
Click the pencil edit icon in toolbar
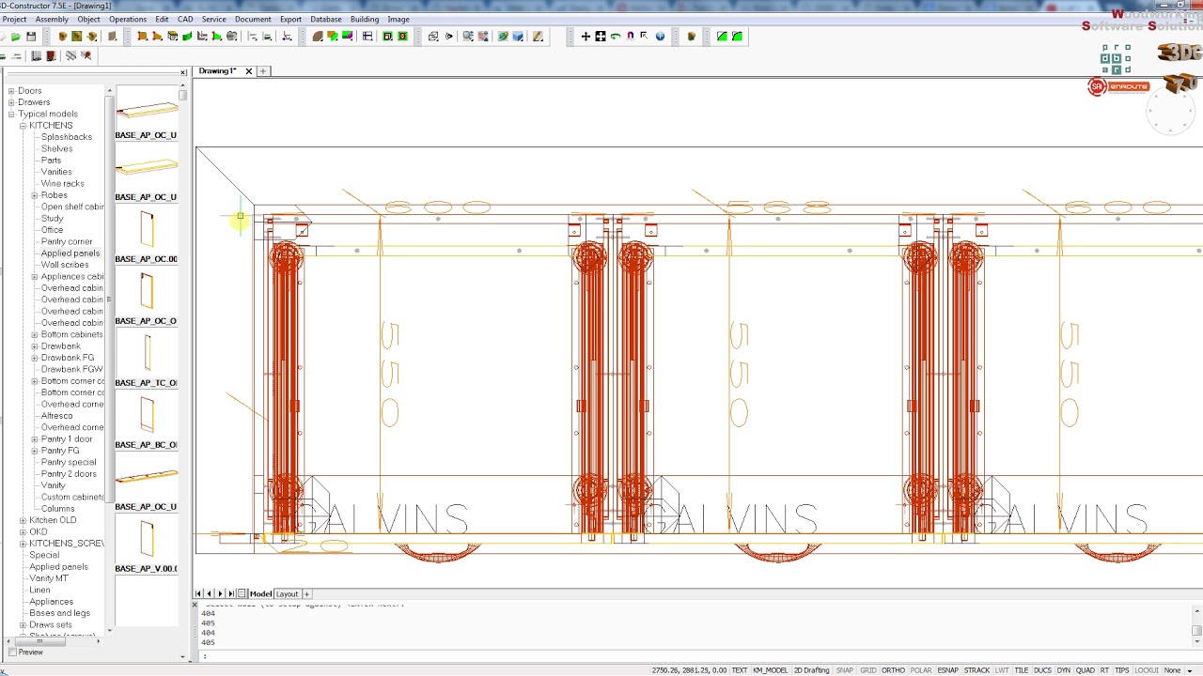[x=538, y=37]
